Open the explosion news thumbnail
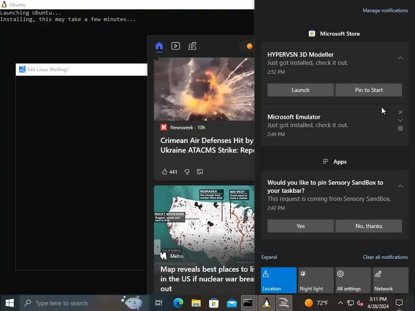This screenshot has width=415, height=311. point(204,89)
